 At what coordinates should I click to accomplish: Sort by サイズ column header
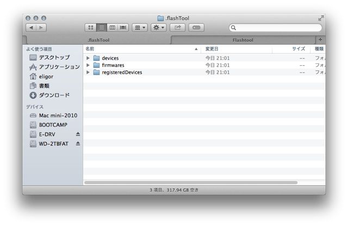tap(291, 49)
